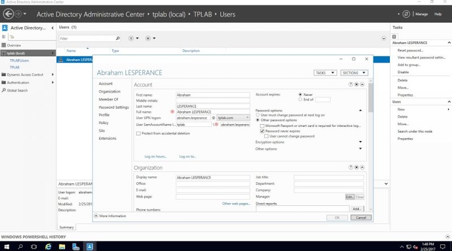Select Global Search in navigation pane
The width and height of the screenshot is (452, 251).
[x=17, y=90]
